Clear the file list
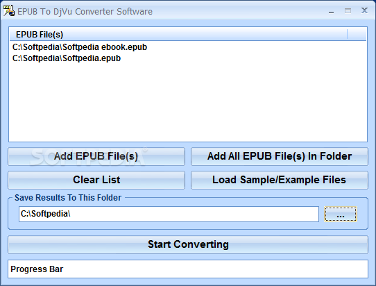This screenshot has width=376, height=286. [x=96, y=180]
